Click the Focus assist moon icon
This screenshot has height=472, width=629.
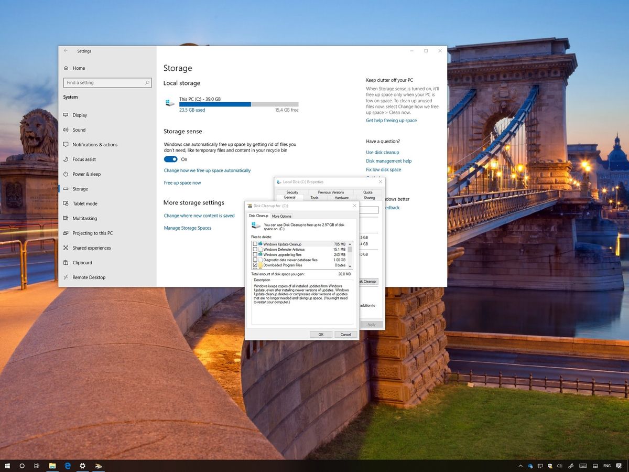tap(66, 159)
